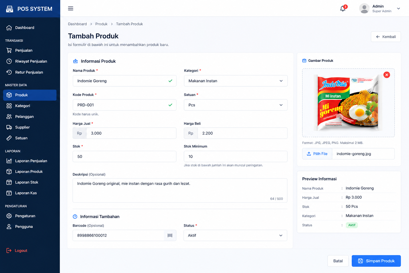Click '50 Pcs' in Preview Informasi
The image size is (409, 273).
pyautogui.click(x=352, y=207)
